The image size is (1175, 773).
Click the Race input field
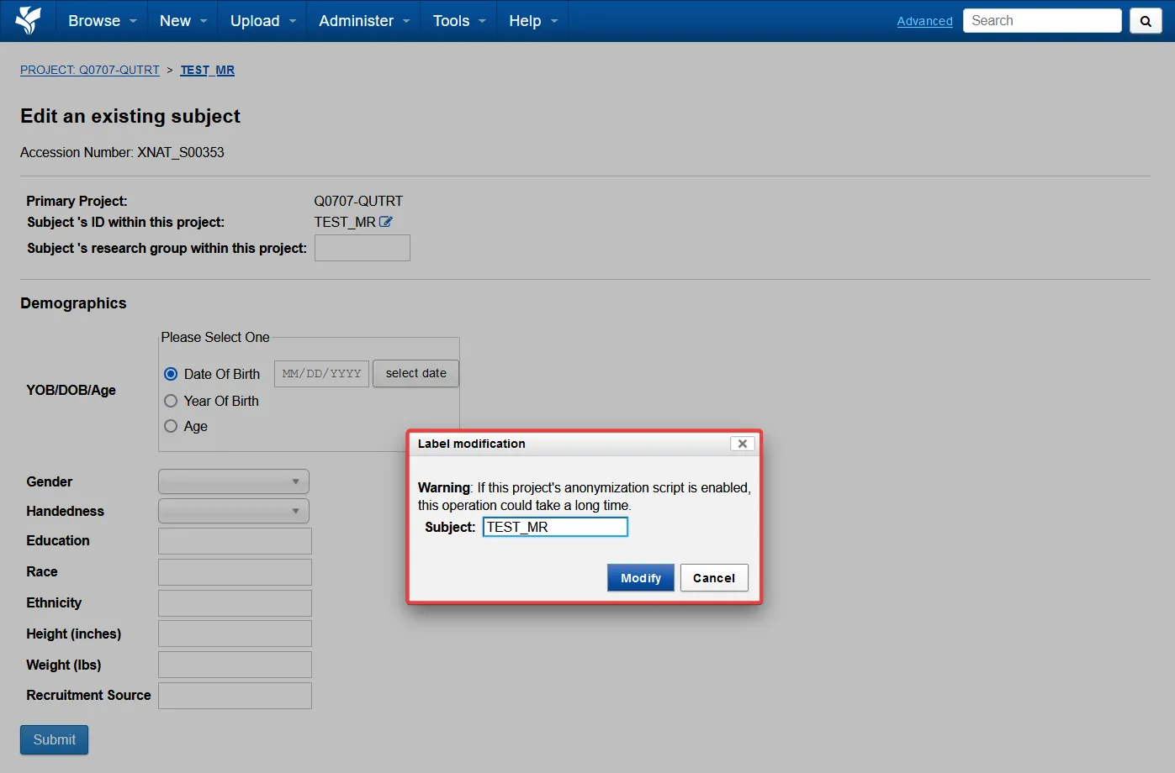point(235,572)
